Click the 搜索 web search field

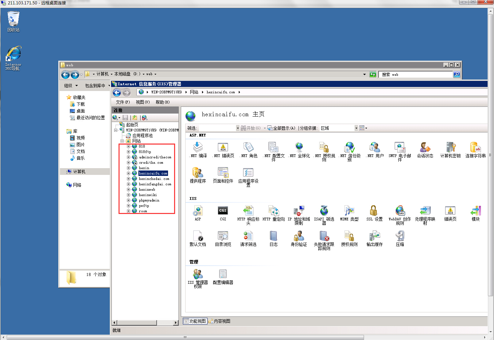tap(416, 74)
